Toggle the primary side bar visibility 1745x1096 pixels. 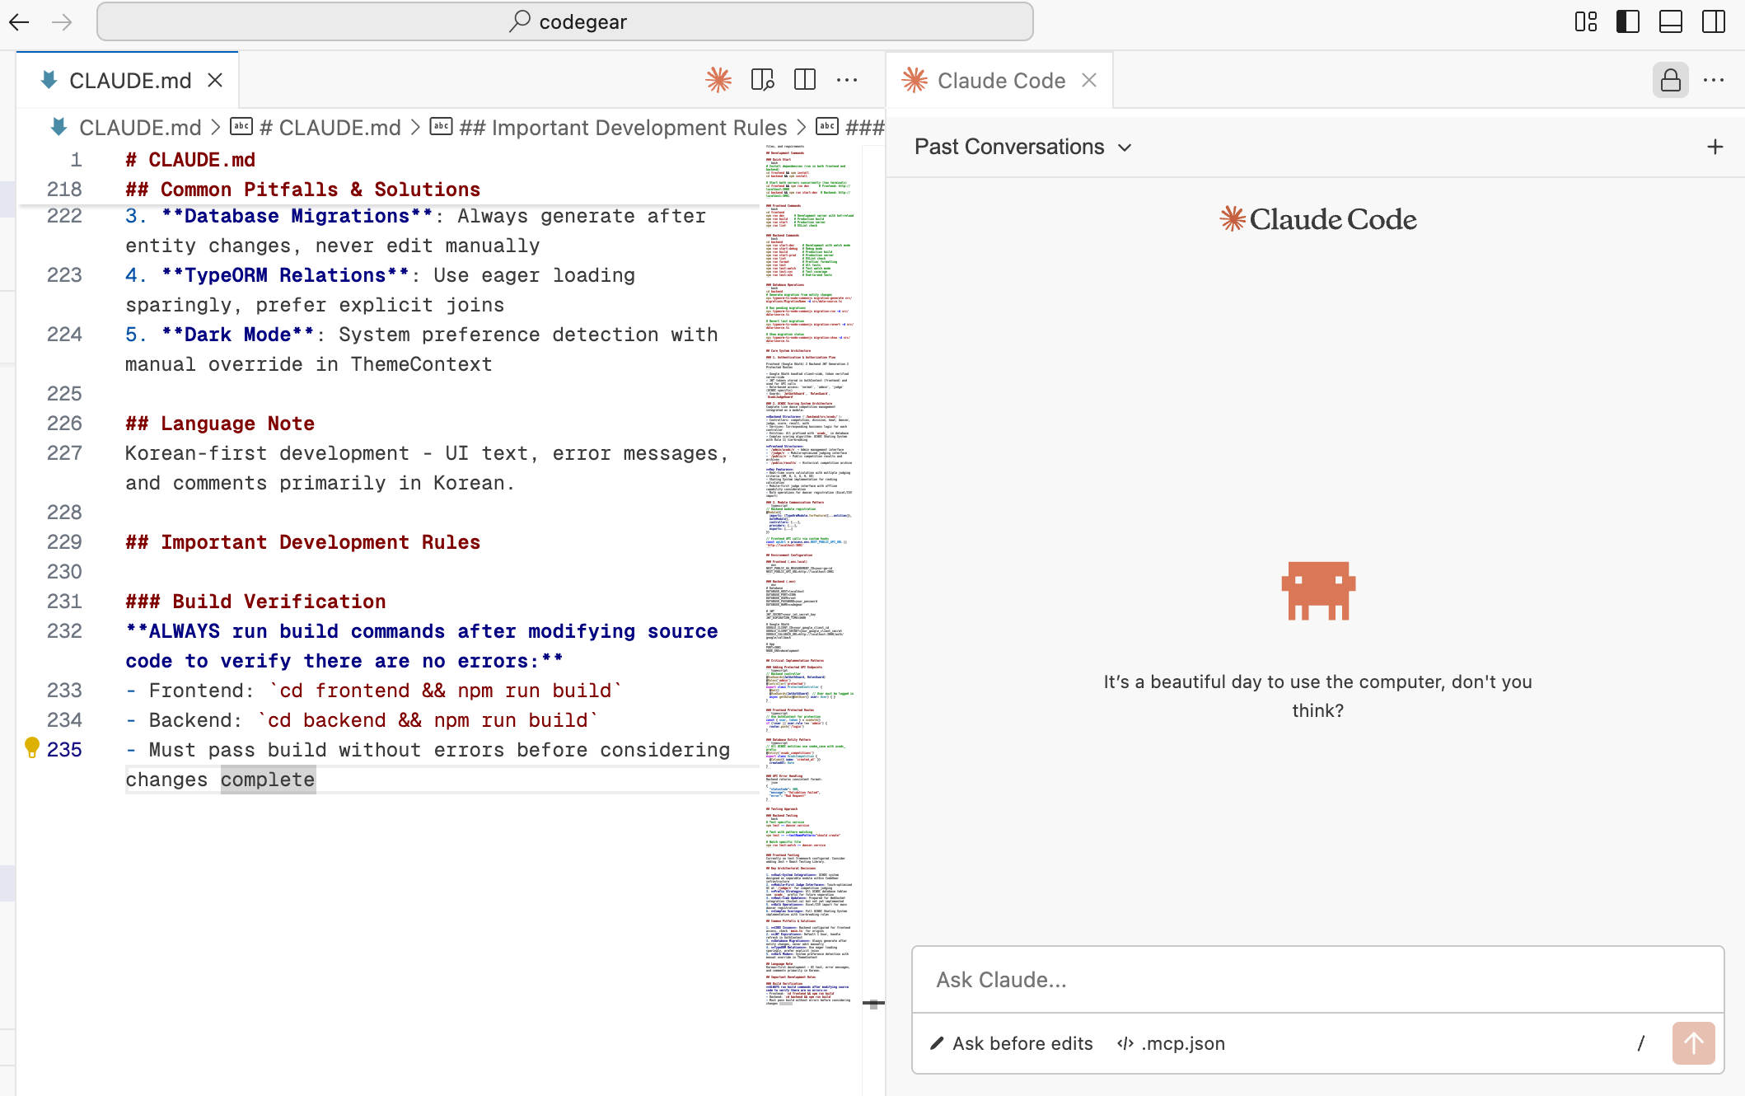click(1628, 21)
